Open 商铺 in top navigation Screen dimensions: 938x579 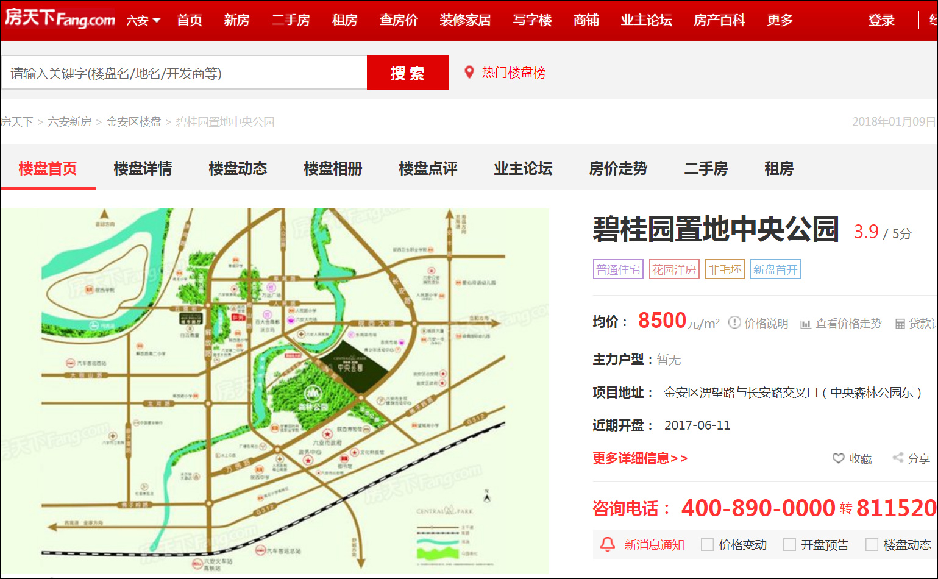(586, 20)
